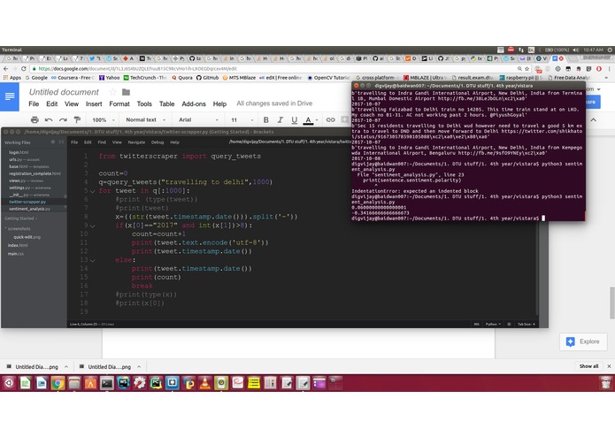Open Brackets Navigate menu

(136, 142)
